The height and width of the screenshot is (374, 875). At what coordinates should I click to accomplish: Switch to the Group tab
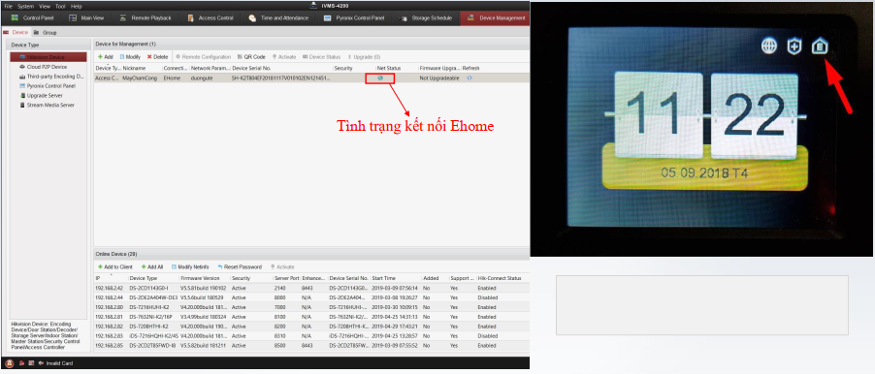pyautogui.click(x=46, y=33)
